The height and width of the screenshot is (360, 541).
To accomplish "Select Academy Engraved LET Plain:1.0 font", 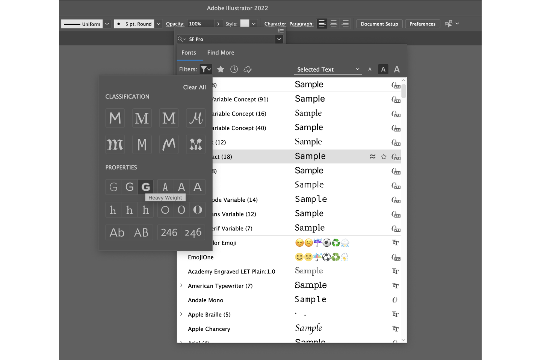I will click(x=231, y=271).
